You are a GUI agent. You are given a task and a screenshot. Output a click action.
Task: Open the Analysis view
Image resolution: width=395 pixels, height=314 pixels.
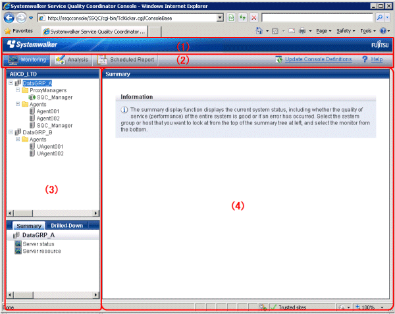click(71, 60)
